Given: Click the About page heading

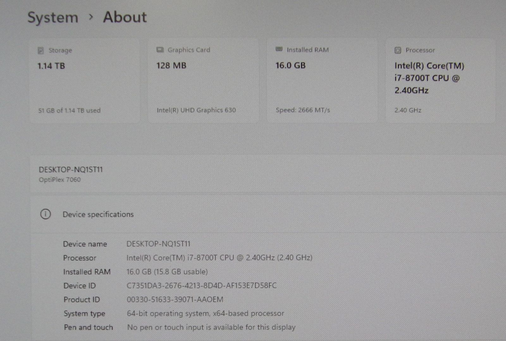Looking at the screenshot, I should point(125,17).
